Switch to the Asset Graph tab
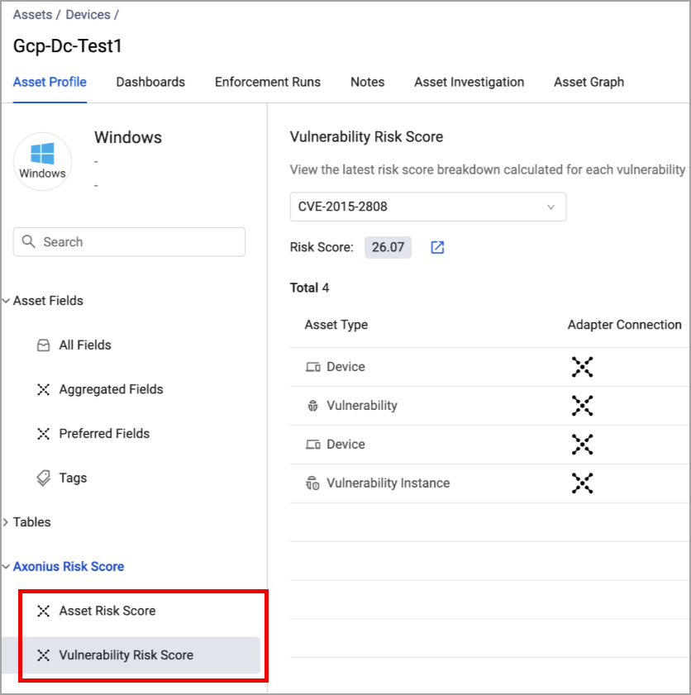691x695 pixels. pos(589,82)
